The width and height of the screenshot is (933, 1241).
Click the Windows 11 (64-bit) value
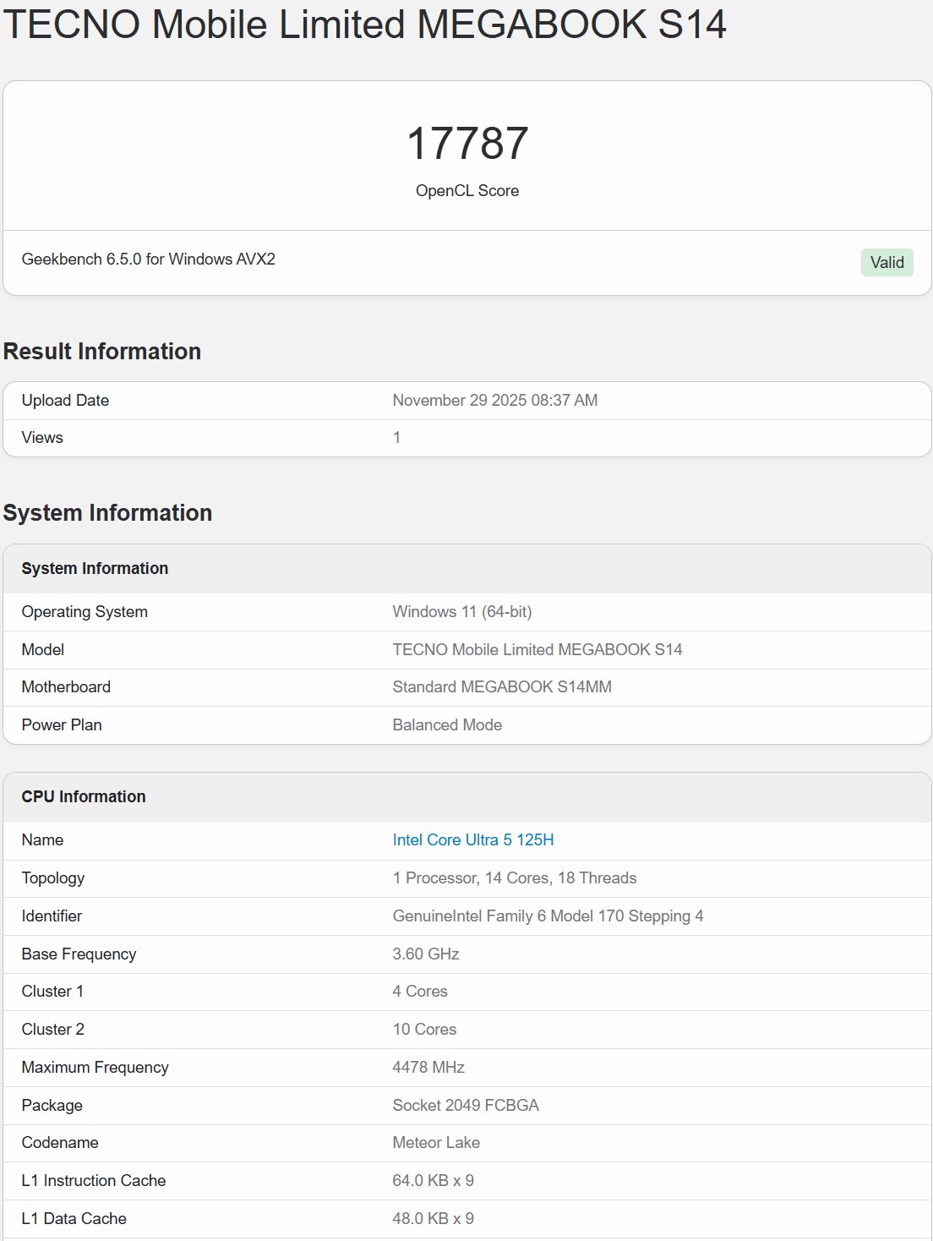click(461, 611)
